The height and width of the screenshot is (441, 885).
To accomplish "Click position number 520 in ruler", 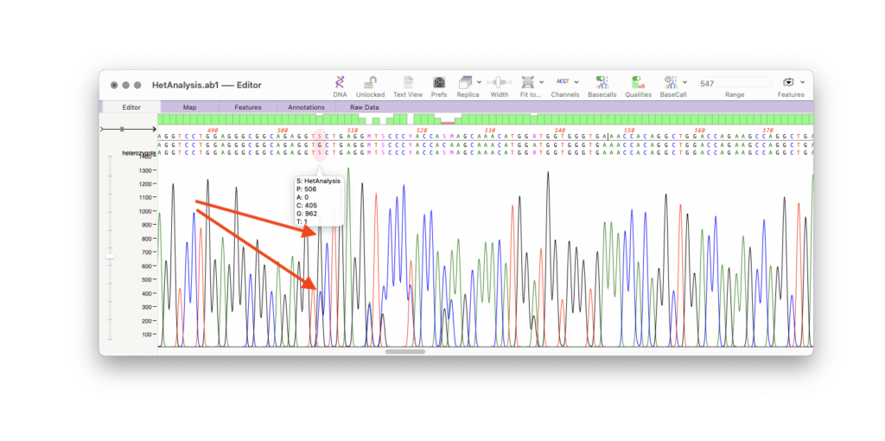I will [422, 131].
